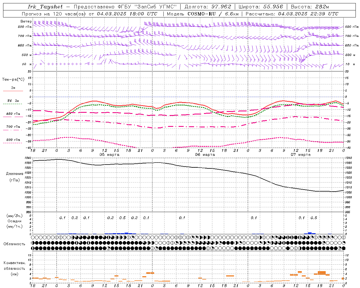360x288 pixels.
Task: Click the Конвективн. convective cloud label
Action: click(14, 263)
